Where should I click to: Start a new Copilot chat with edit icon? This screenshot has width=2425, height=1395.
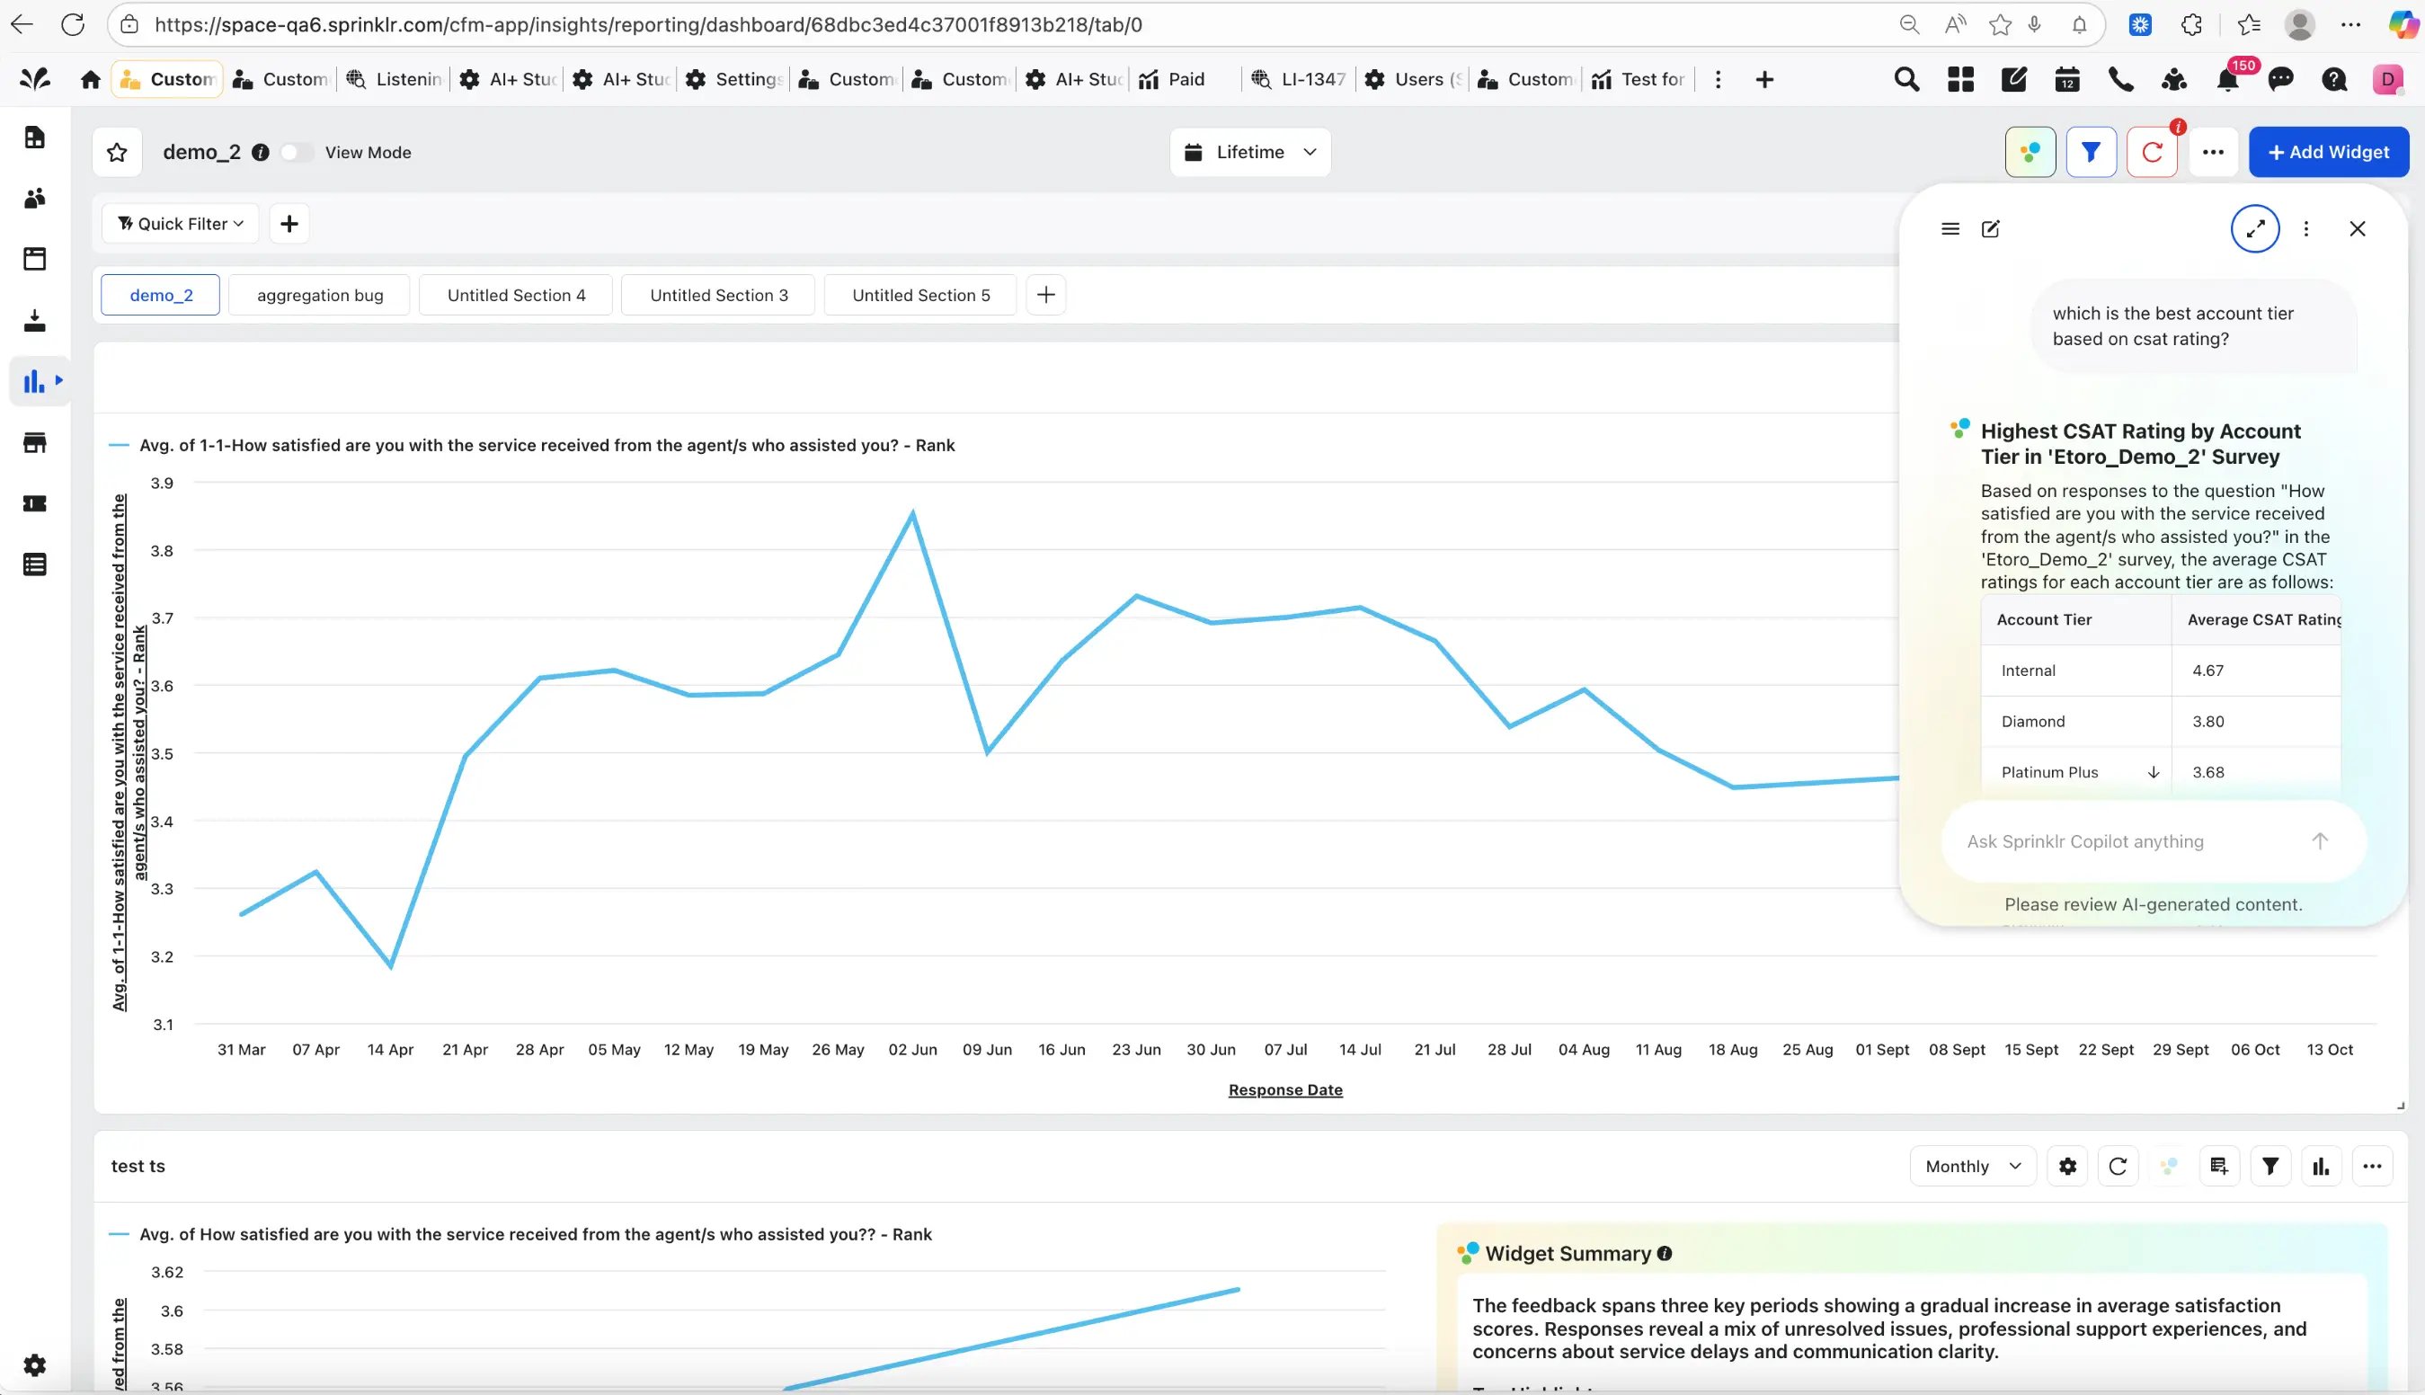click(1991, 229)
